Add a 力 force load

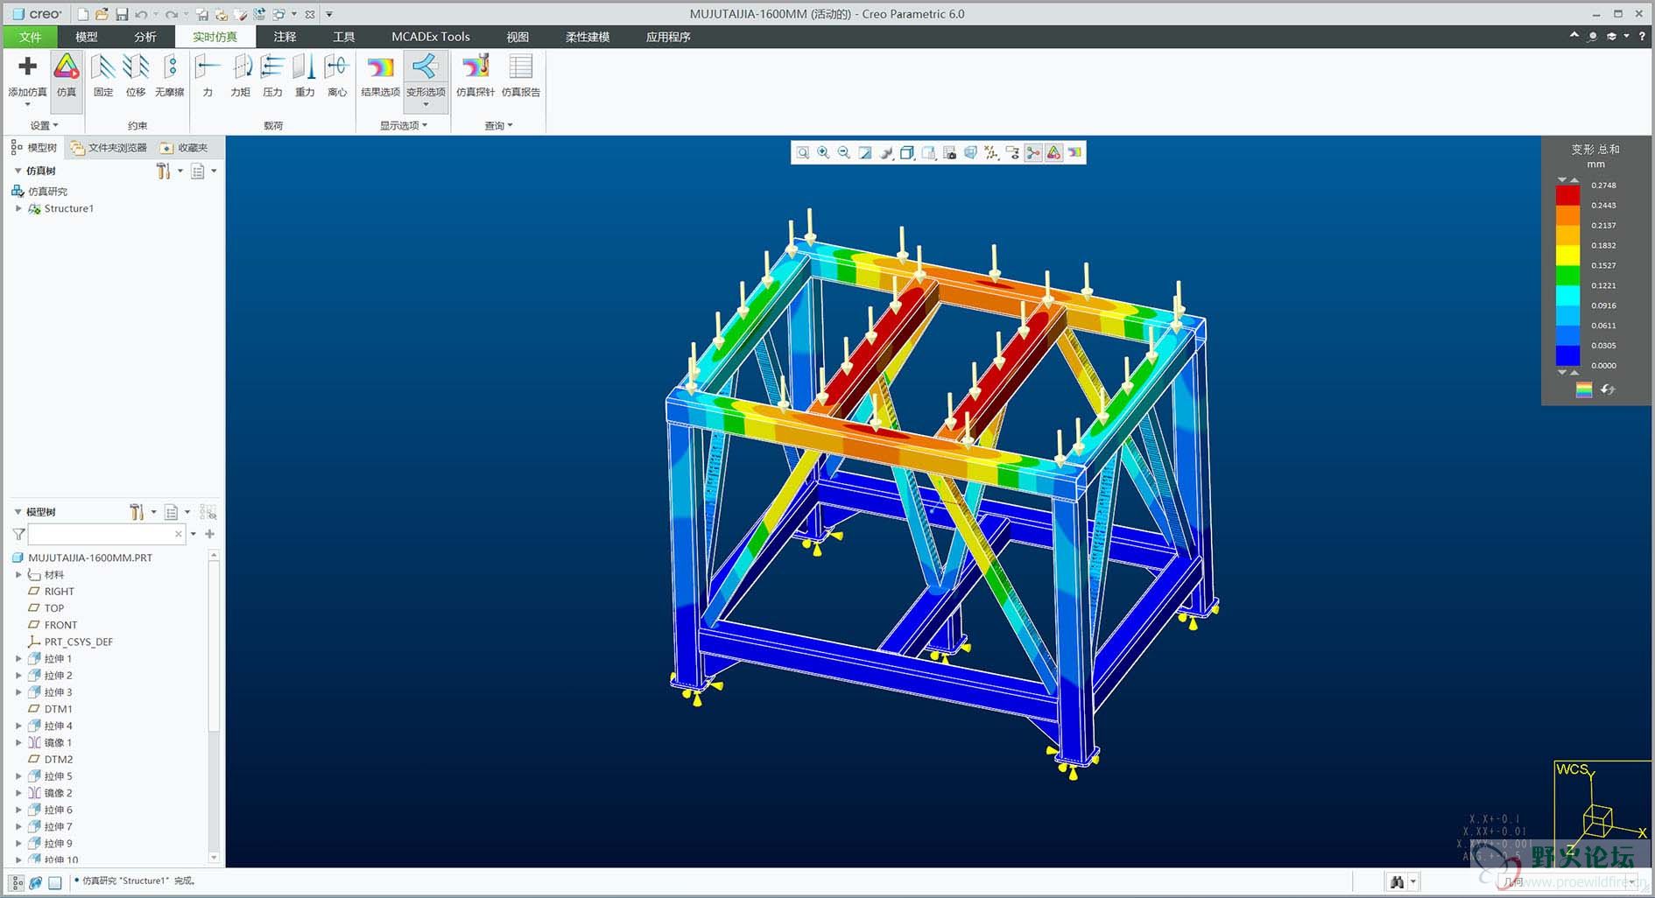tap(208, 76)
